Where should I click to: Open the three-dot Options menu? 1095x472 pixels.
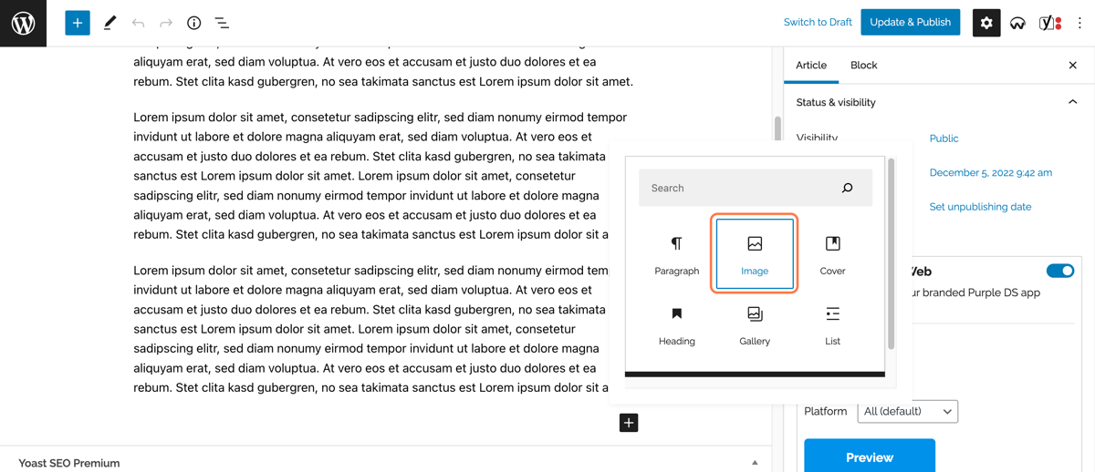click(x=1079, y=23)
